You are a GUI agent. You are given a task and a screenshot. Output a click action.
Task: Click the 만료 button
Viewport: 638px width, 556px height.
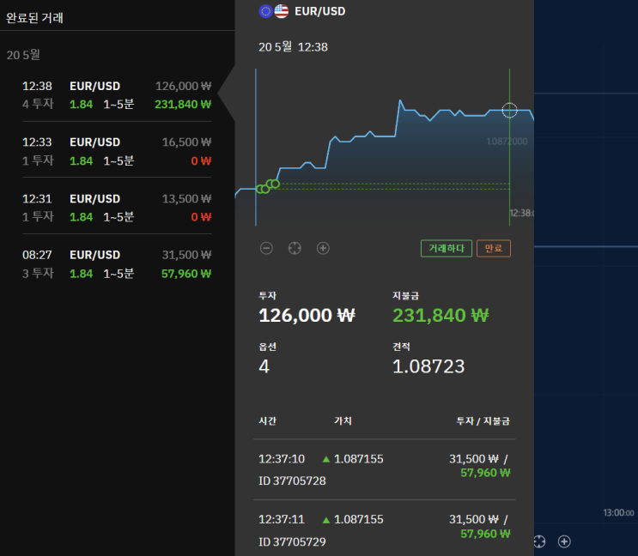coord(494,248)
